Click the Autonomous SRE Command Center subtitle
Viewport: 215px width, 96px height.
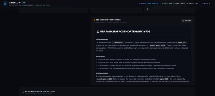[x=30, y=5]
